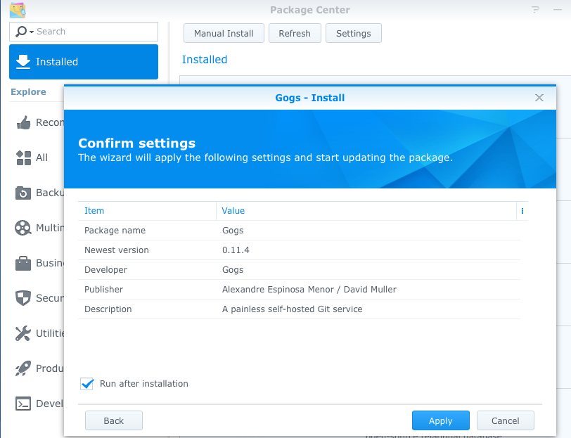Image resolution: width=571 pixels, height=438 pixels.
Task: Close the Gogs - Install dialog
Action: coord(539,98)
